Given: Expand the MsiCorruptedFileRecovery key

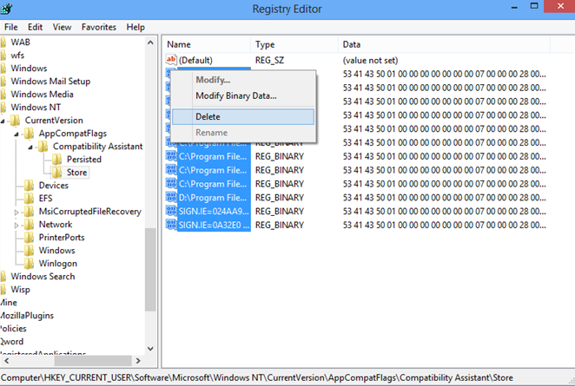Looking at the screenshot, I should click(17, 212).
